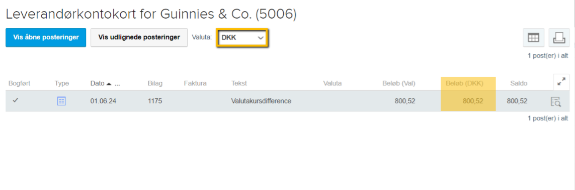Click the DKK dropdown chevron
575x190 pixels.
point(261,38)
